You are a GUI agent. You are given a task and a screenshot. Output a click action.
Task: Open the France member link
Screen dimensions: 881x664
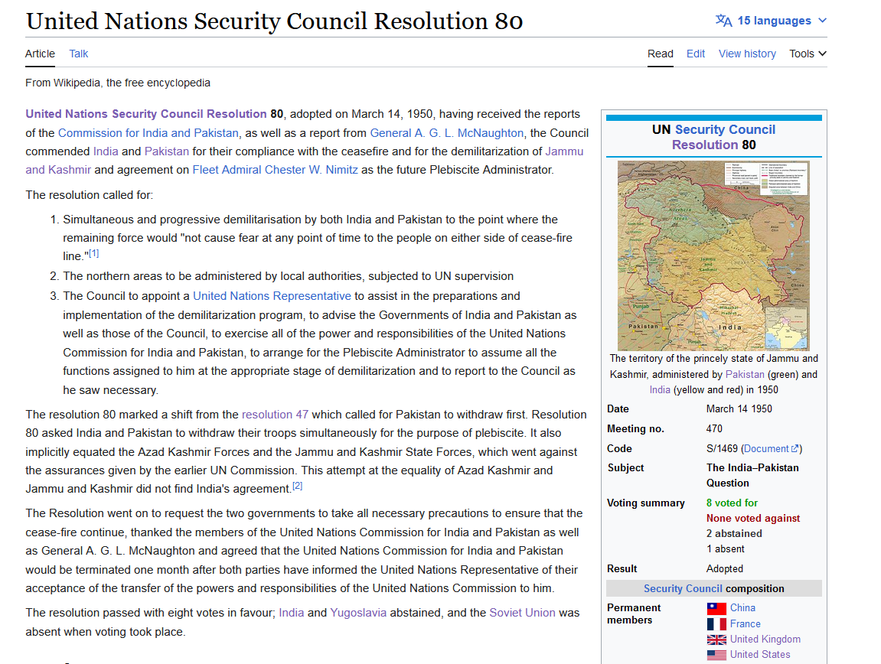click(x=746, y=624)
